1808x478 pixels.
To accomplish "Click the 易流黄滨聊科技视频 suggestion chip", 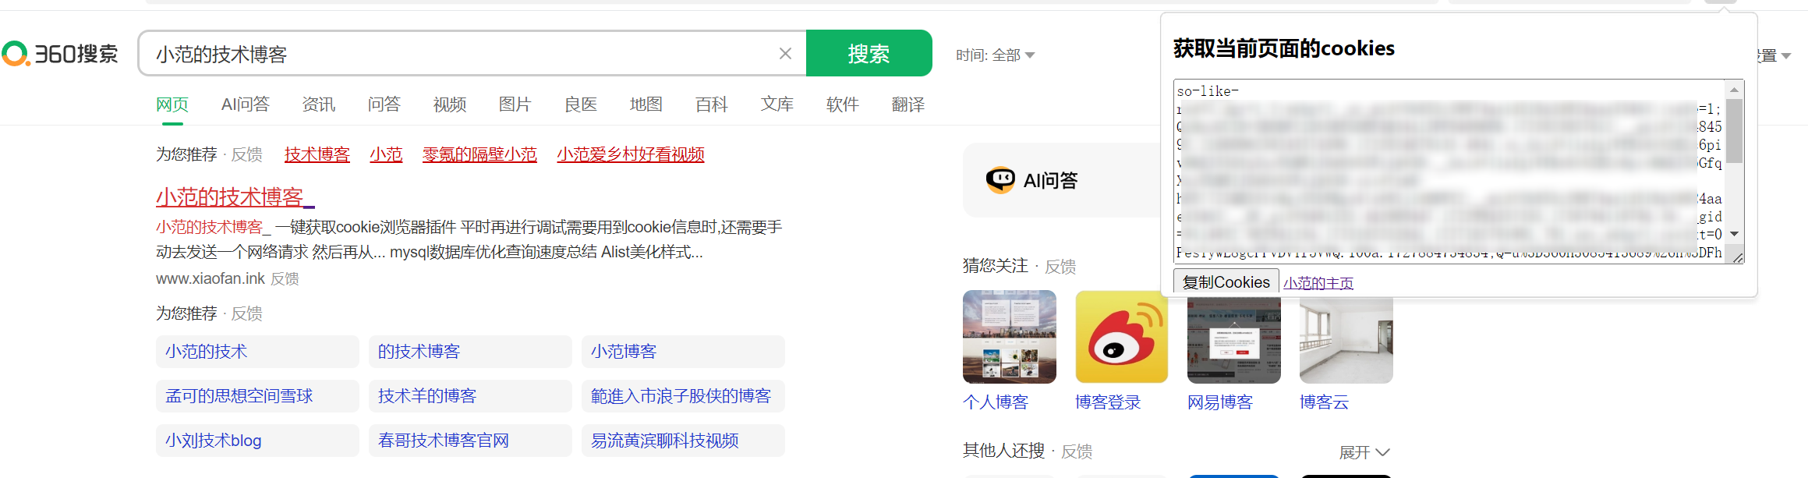I will pos(683,441).
